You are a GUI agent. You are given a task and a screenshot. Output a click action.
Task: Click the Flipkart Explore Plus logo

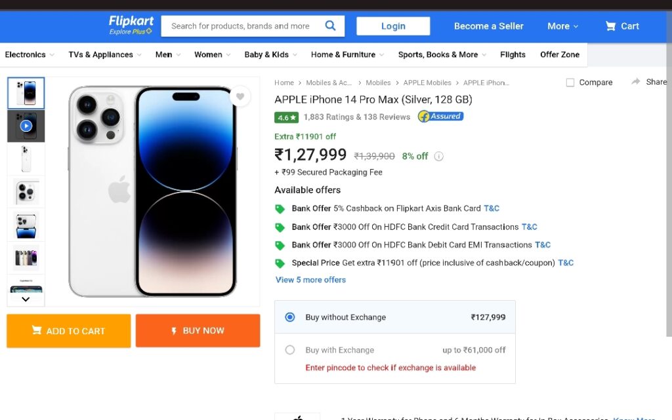131,26
